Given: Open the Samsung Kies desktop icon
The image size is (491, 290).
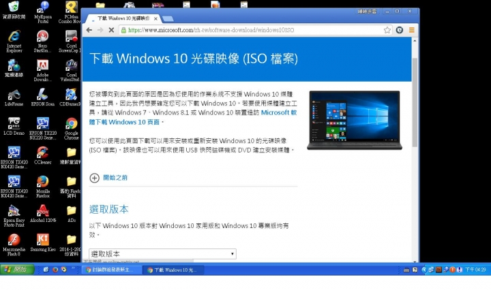Looking at the screenshot, I should pos(43,242).
